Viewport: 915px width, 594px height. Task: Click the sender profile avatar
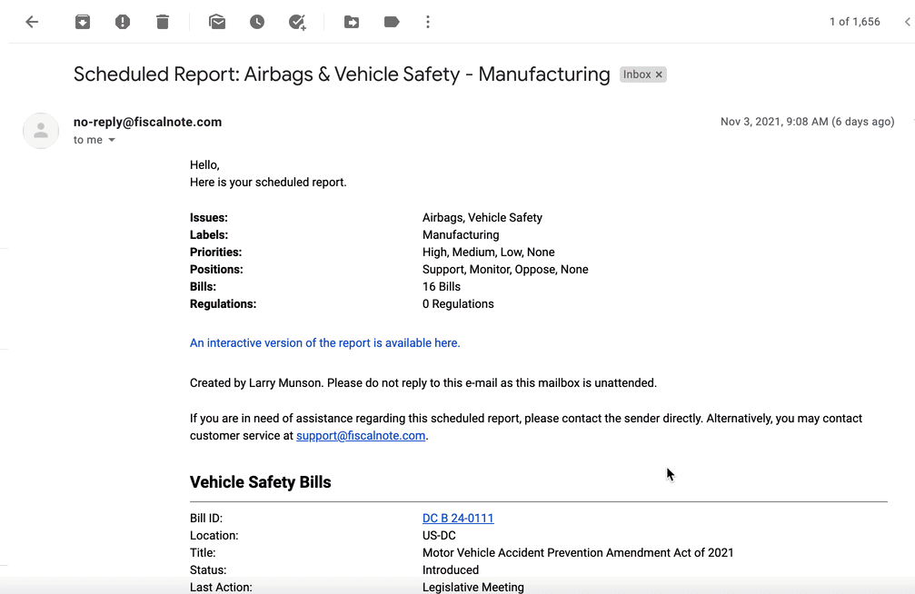tap(41, 131)
